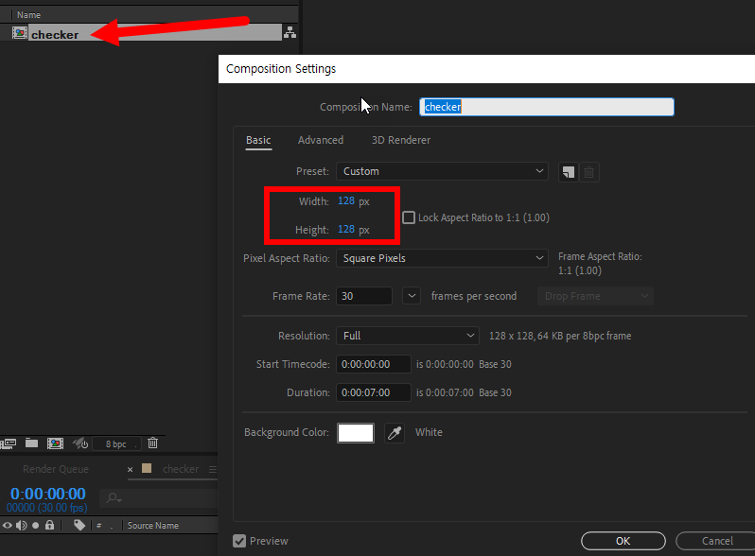Open the Resolution dropdown set to Full
The width and height of the screenshot is (755, 556).
(x=408, y=336)
